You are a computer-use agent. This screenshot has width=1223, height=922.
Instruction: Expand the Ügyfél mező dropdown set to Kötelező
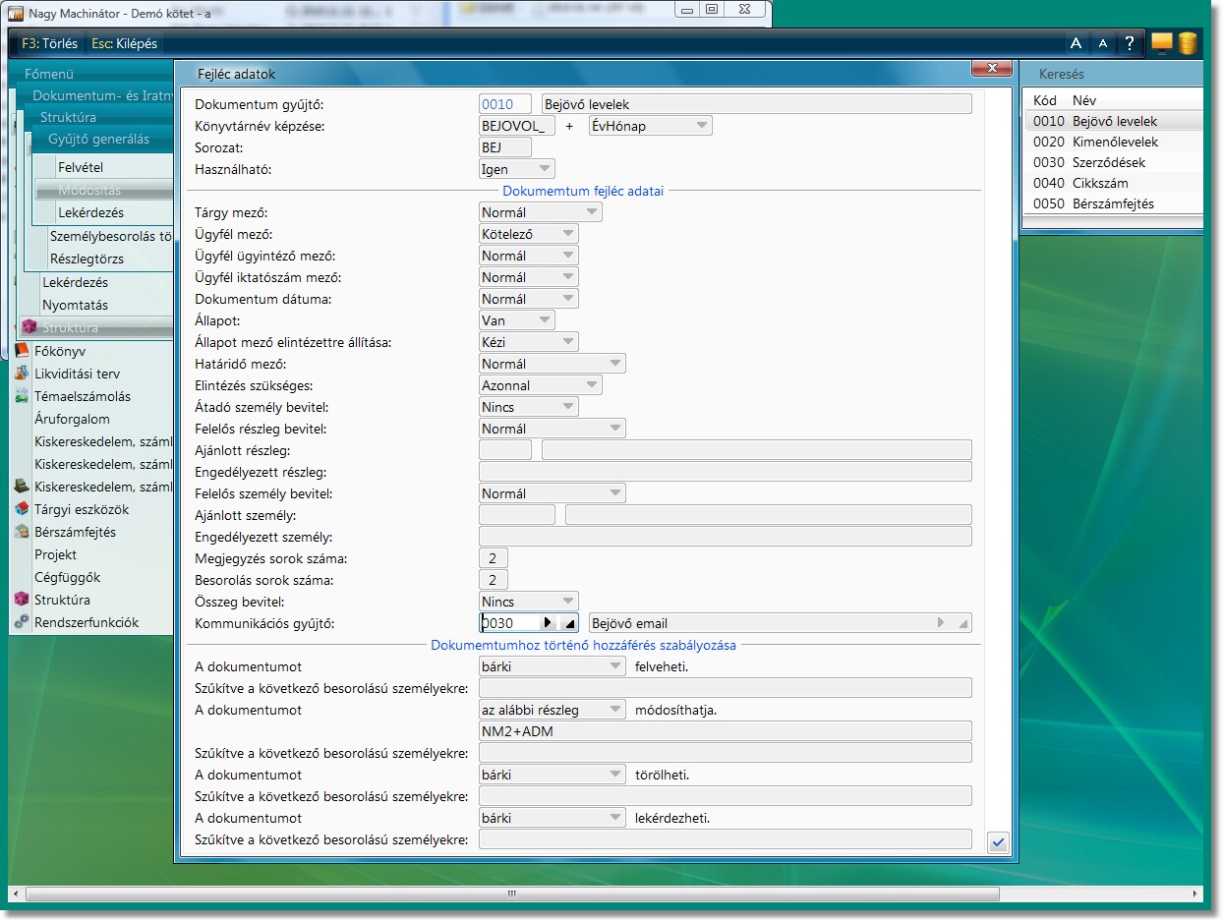pos(567,234)
